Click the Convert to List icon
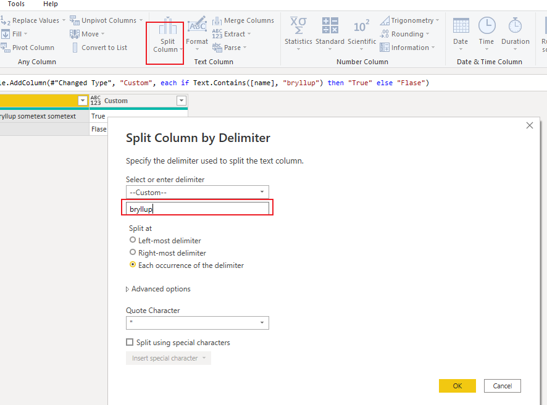The image size is (547, 405). pos(75,48)
